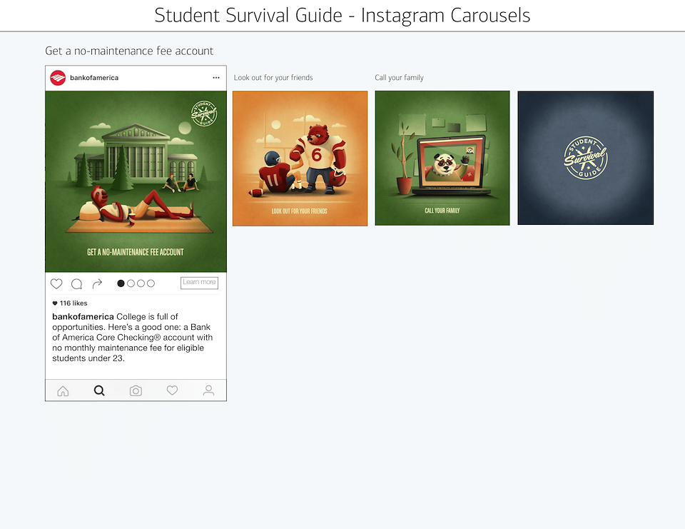Open the camera icon in bottom bar
Viewport: 685px width, 529px height.
[136, 391]
